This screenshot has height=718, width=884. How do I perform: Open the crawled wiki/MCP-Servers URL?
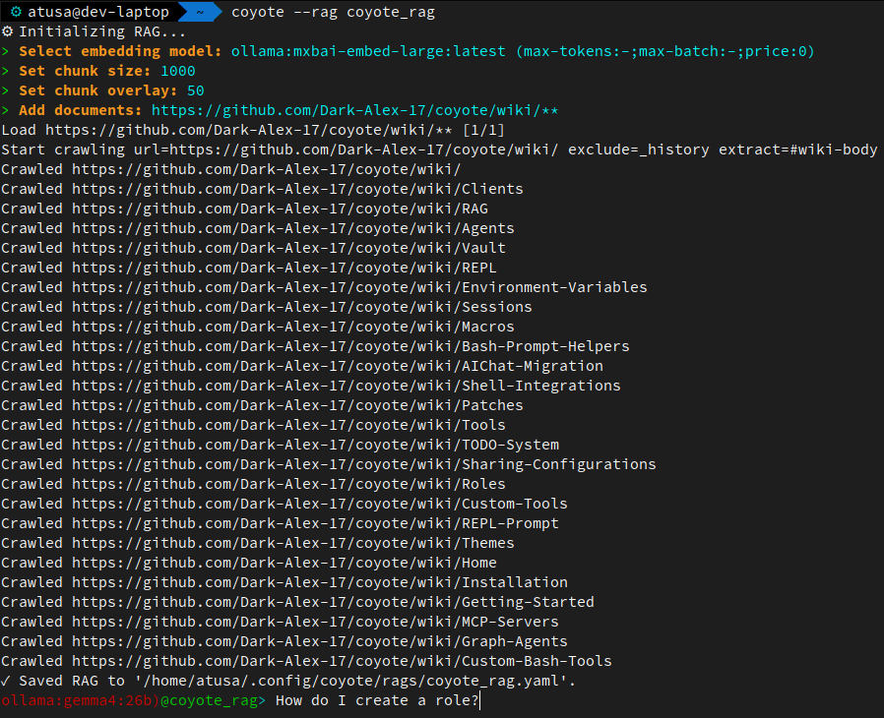coord(315,622)
